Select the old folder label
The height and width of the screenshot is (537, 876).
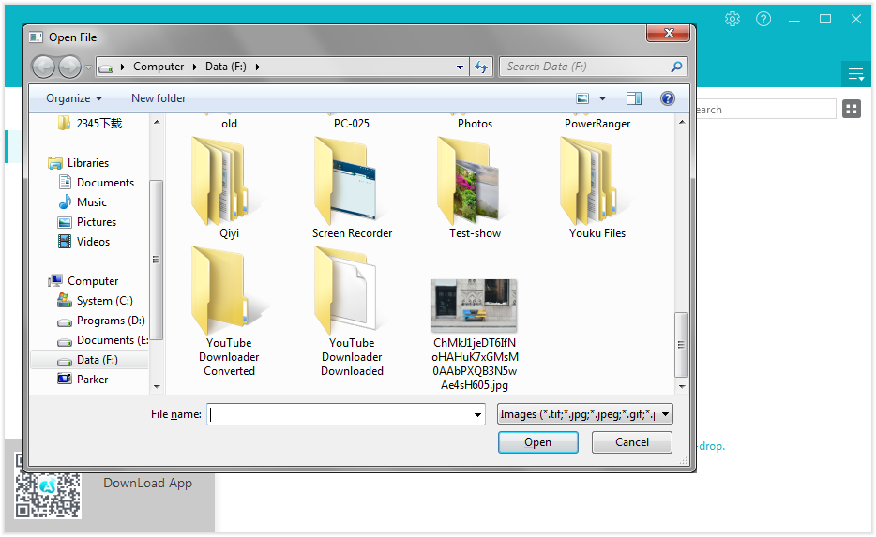coord(229,124)
